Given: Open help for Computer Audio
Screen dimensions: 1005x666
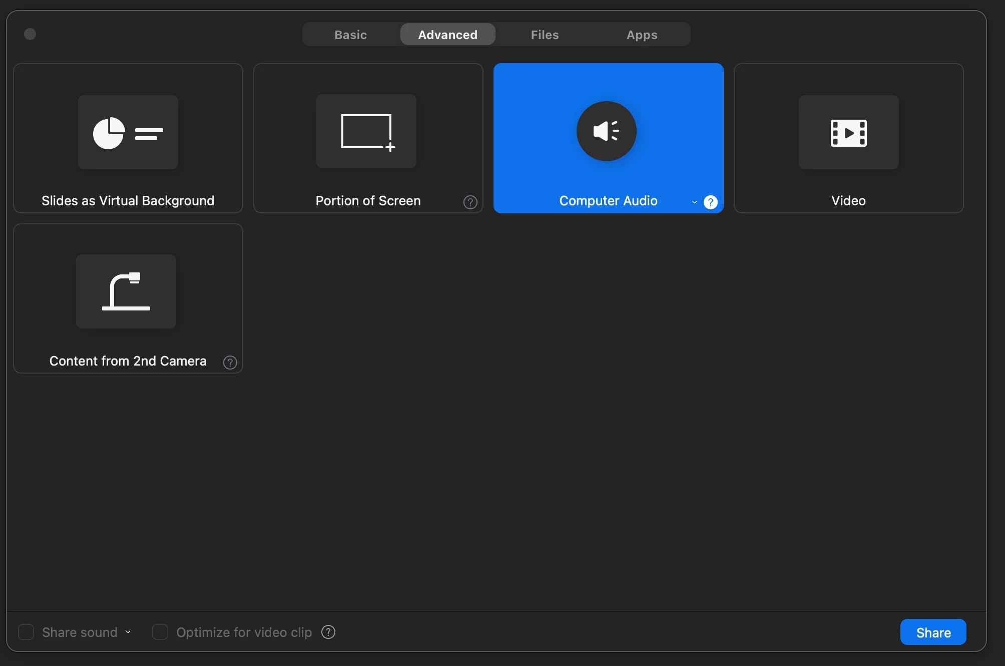Looking at the screenshot, I should 710,202.
